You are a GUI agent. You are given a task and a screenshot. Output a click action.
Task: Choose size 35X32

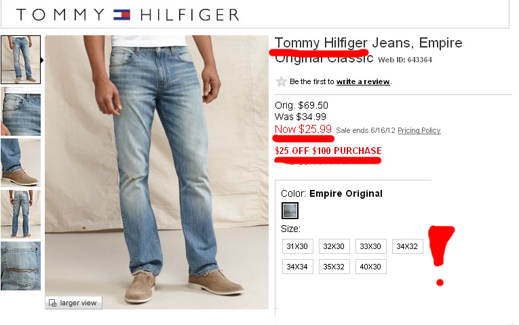click(334, 267)
